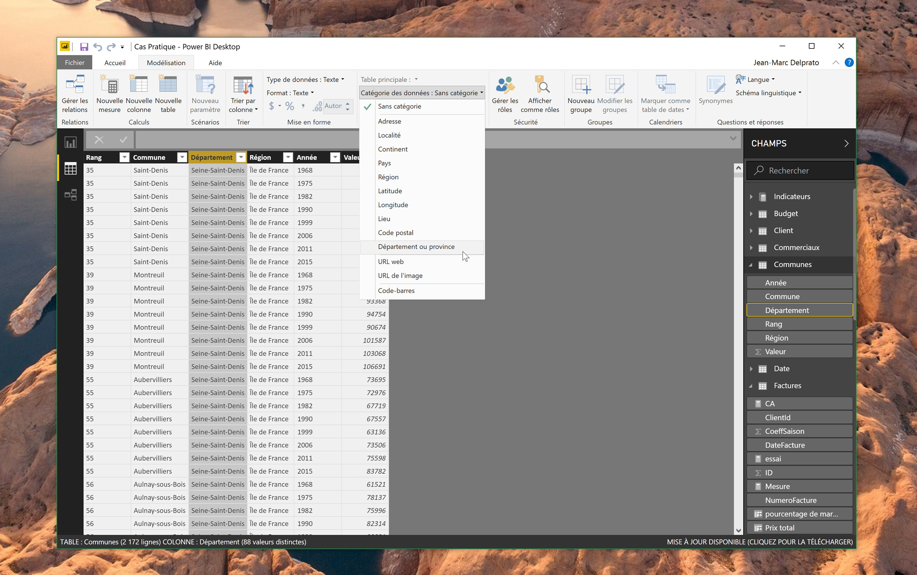917x575 pixels.
Task: Open Département column filter dropdown
Action: pos(241,158)
